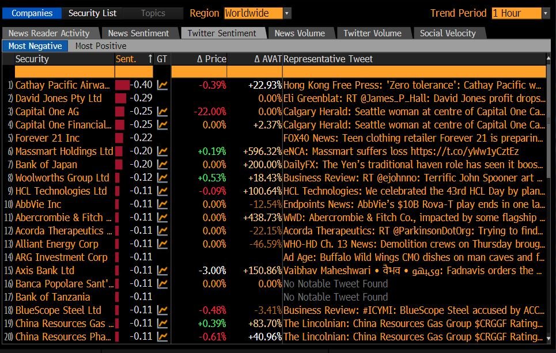Screen dimensions: 556x353
Task: Open the eNCA Massmart suffers loss tweet
Action: coord(401,151)
